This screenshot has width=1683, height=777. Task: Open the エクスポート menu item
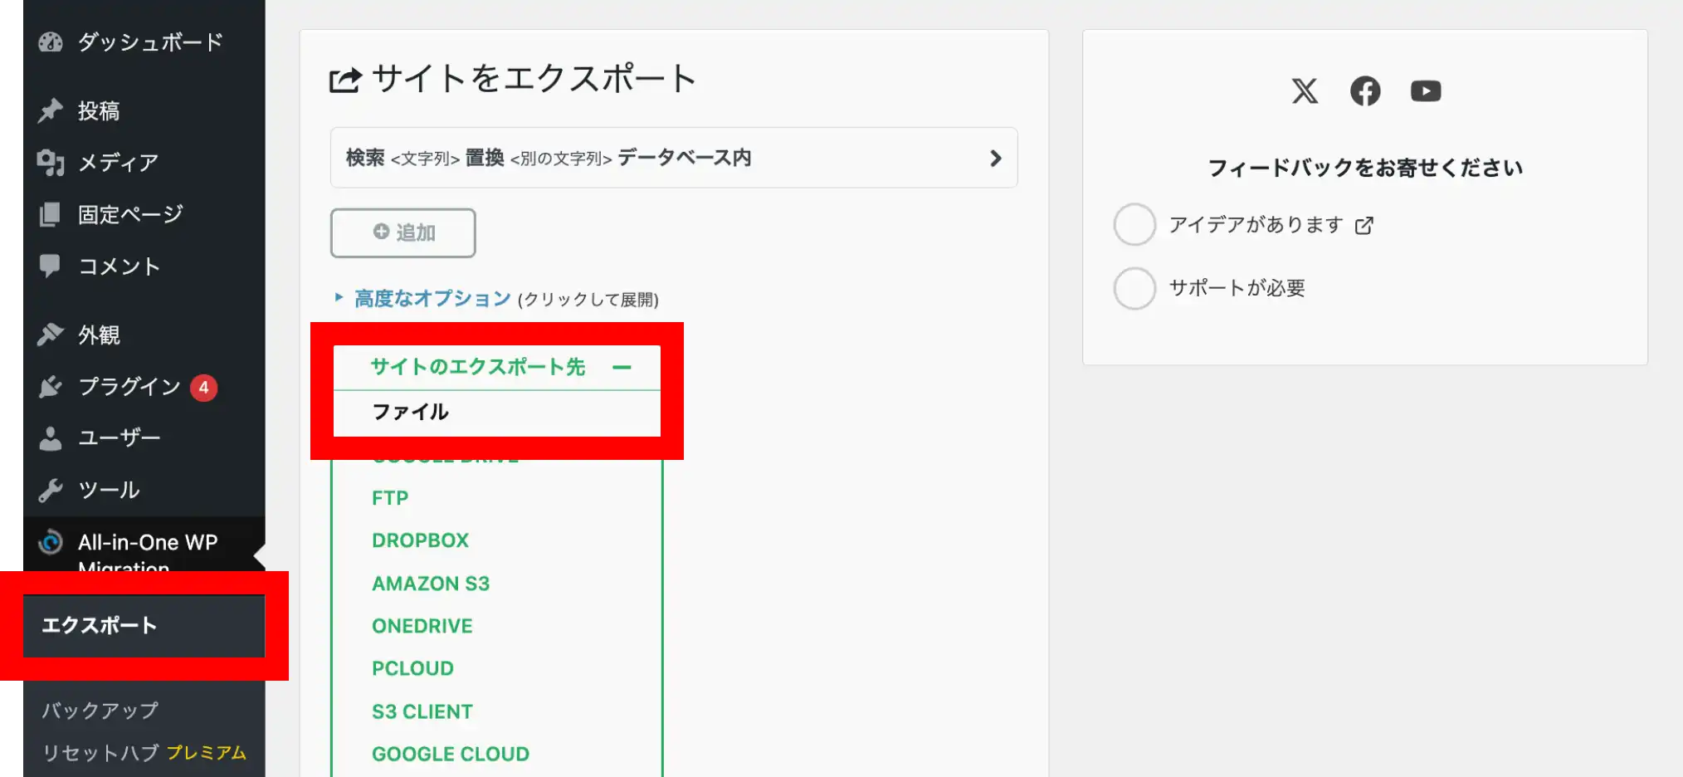[100, 625]
